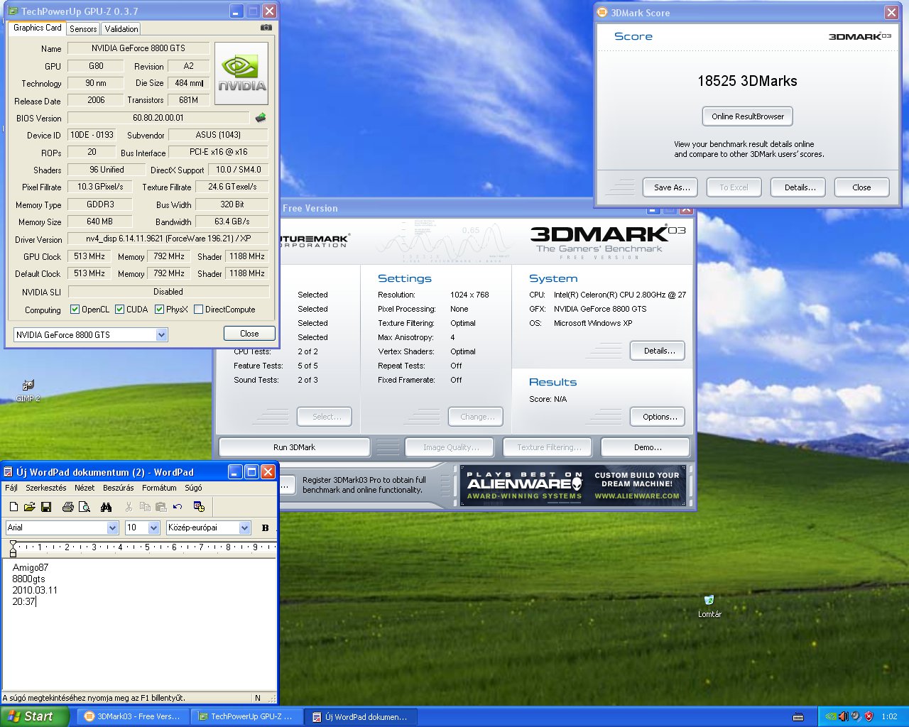The image size is (909, 727).
Task: Switch to the Validation tab in GPU-Z
Action: [121, 29]
